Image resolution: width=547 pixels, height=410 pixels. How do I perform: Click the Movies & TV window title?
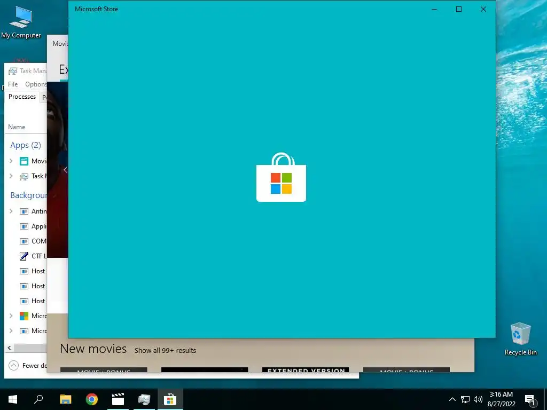[x=60, y=44]
